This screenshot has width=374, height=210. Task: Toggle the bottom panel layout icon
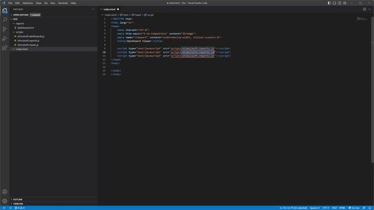pos(334,3)
